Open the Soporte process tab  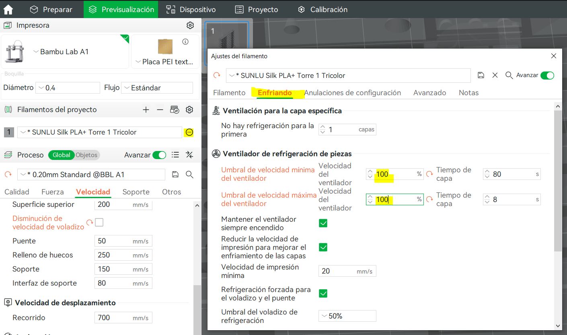136,192
